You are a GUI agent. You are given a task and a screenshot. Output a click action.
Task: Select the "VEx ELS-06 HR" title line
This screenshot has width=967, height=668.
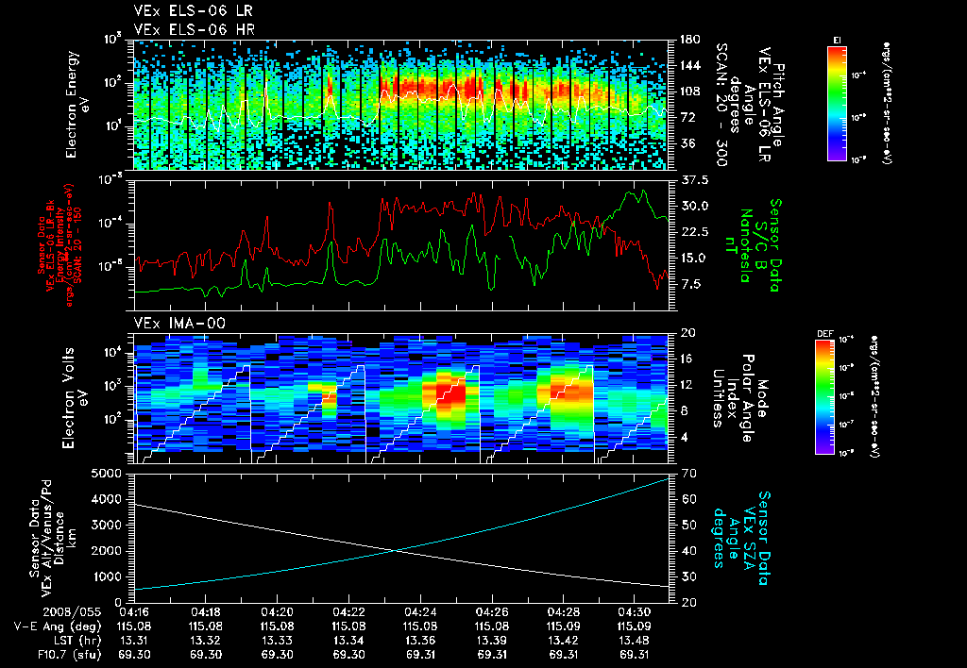click(x=195, y=29)
